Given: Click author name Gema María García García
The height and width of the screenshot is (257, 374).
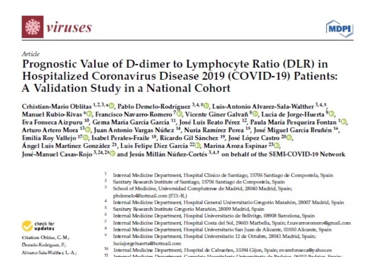Looking at the screenshot, I should tap(131, 122).
